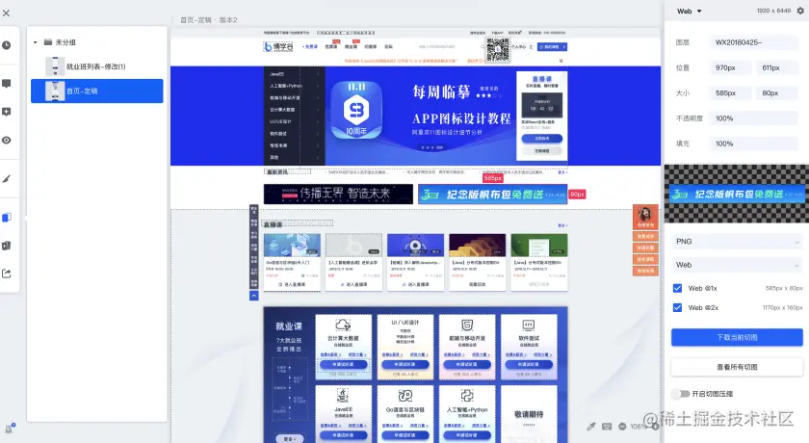Image resolution: width=809 pixels, height=443 pixels.
Task: Click the avatar image in the orange floating bar
Action: click(x=645, y=214)
